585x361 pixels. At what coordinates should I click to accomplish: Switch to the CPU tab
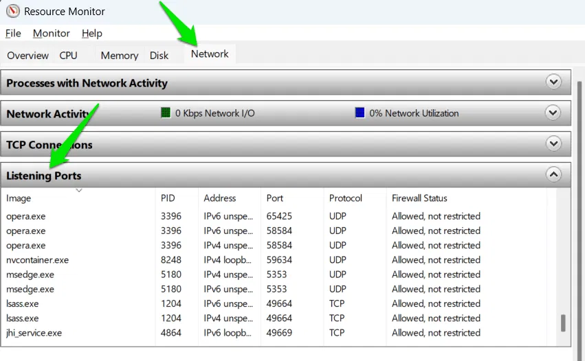pos(68,56)
